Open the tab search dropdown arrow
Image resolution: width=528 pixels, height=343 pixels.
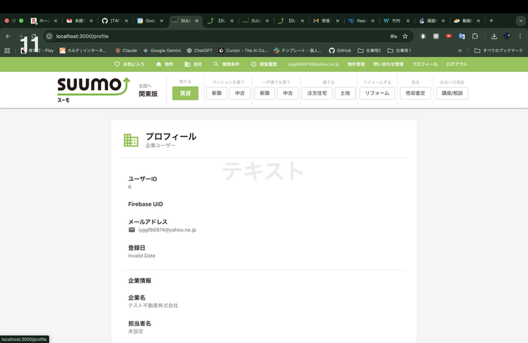coord(521,21)
